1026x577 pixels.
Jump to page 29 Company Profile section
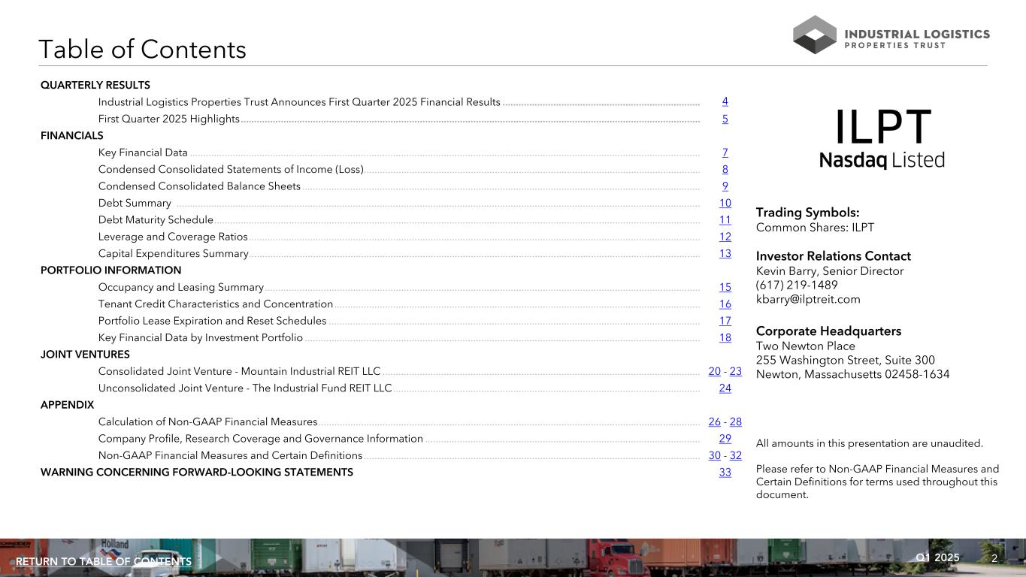tap(725, 439)
